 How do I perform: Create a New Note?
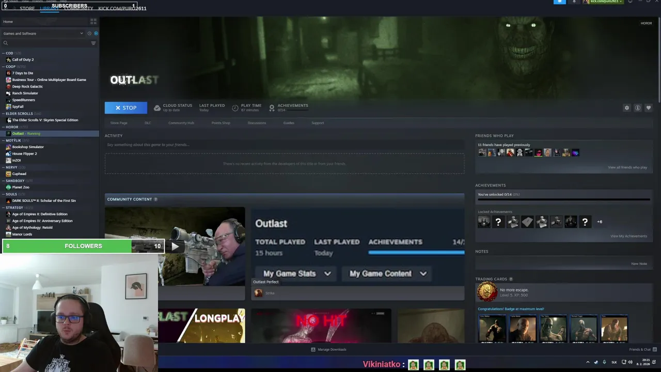point(639,263)
